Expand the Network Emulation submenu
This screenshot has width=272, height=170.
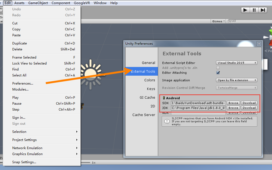46,148
